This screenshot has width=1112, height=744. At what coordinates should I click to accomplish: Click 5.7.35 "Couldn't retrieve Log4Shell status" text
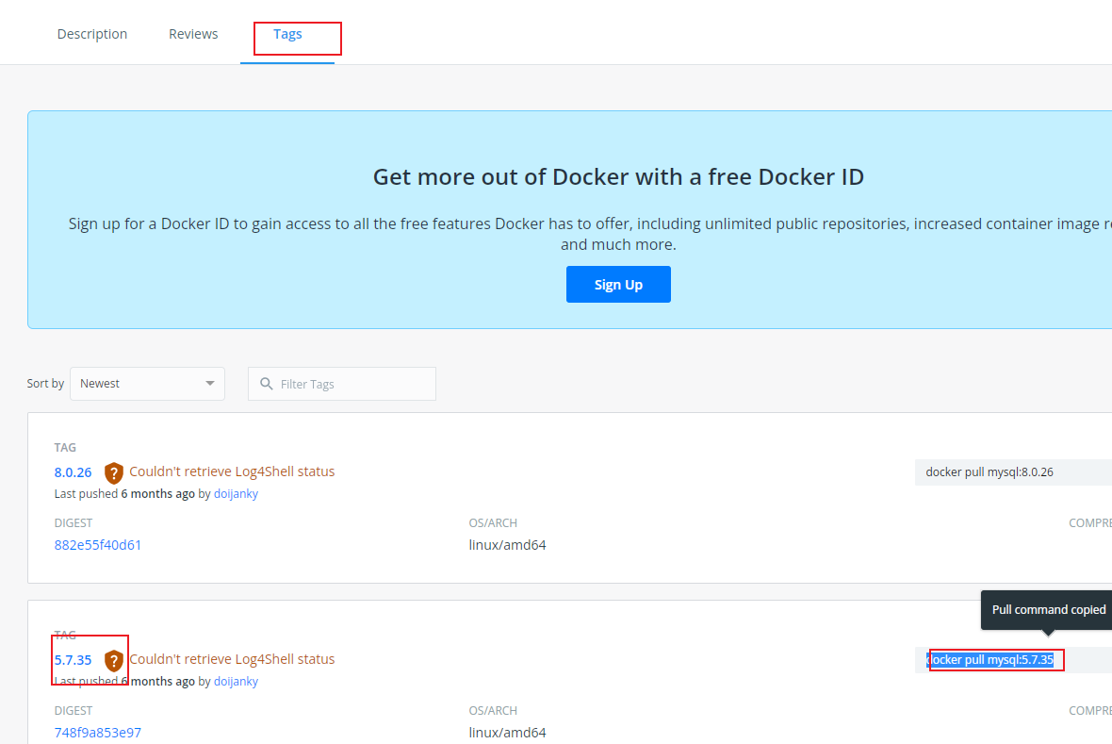pyautogui.click(x=232, y=659)
